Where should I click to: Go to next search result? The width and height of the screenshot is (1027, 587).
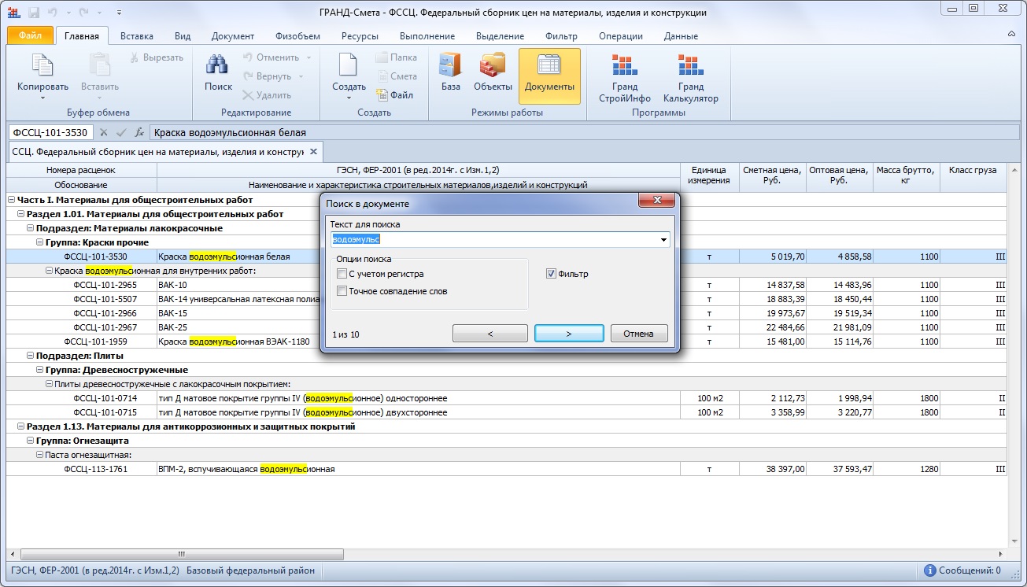coord(568,334)
